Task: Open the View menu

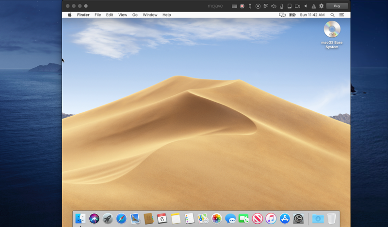Action: pyautogui.click(x=123, y=15)
